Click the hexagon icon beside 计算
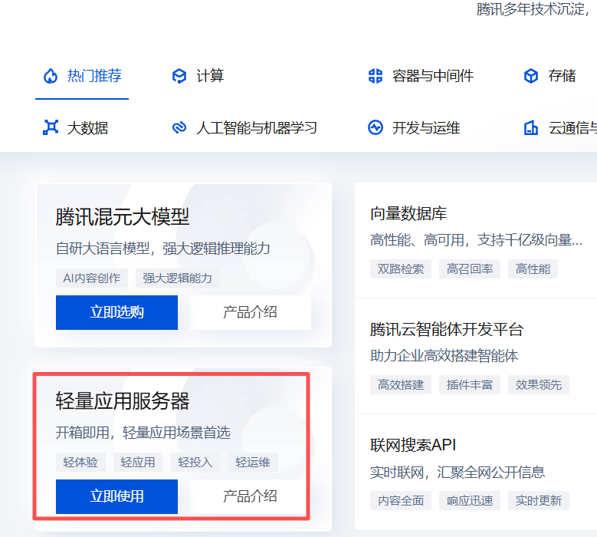 [179, 76]
